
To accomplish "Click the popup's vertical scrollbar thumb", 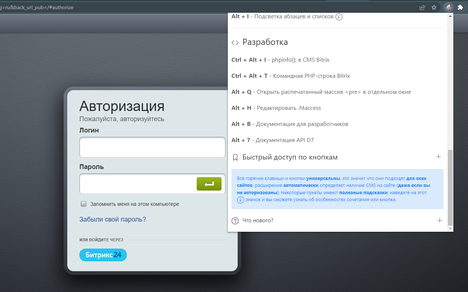I will [x=450, y=188].
